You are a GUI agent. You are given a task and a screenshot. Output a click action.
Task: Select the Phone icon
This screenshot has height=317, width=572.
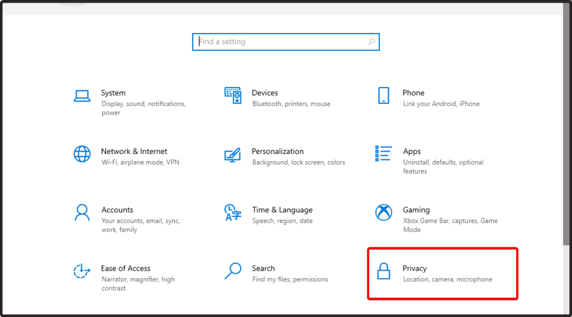click(x=383, y=96)
